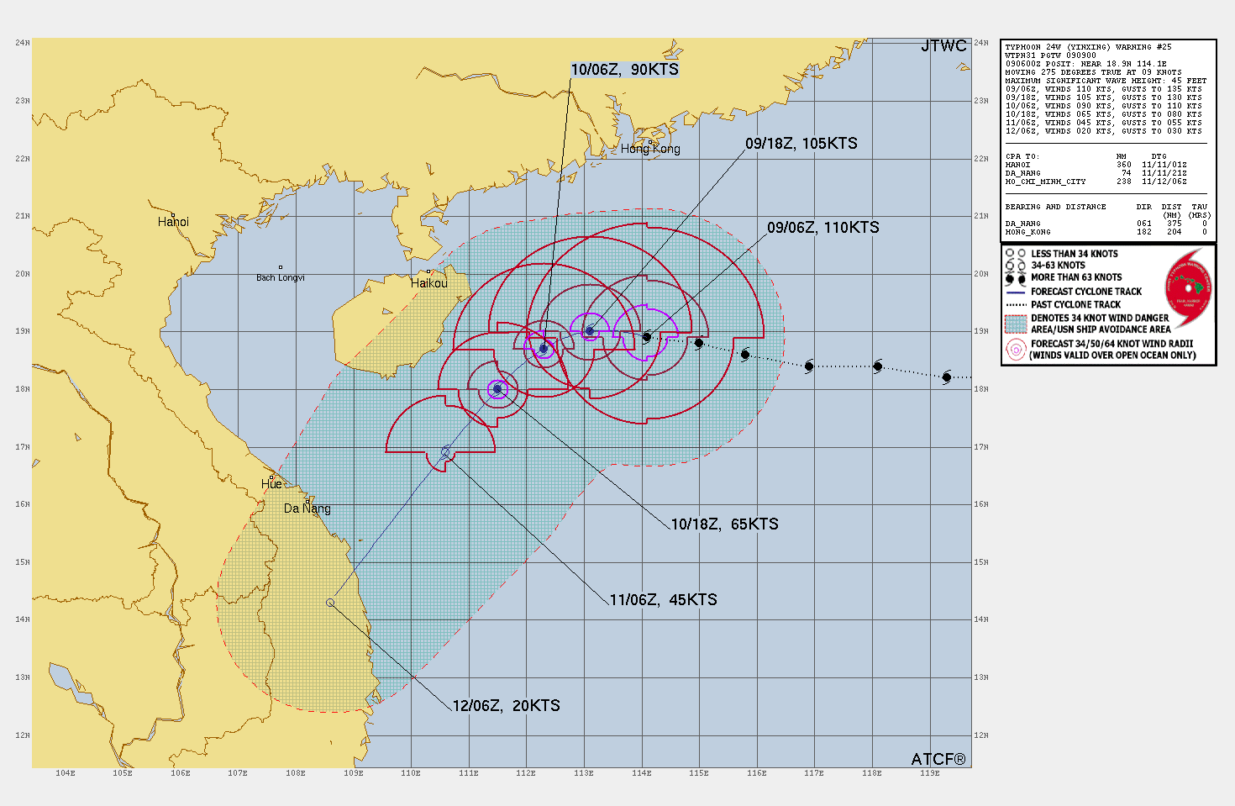Click the easternmost past track symbol near 119E
1235x806 pixels.
point(946,377)
